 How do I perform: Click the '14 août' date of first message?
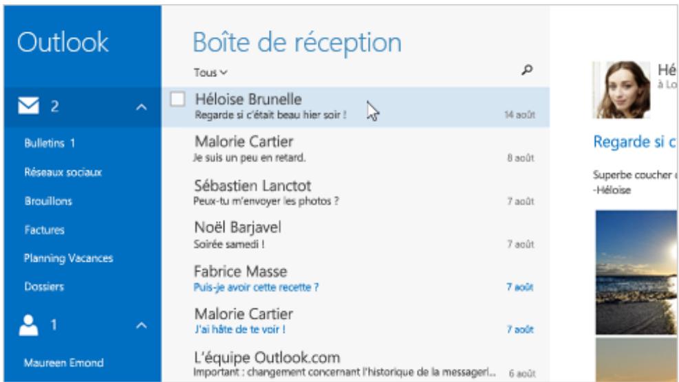point(519,115)
